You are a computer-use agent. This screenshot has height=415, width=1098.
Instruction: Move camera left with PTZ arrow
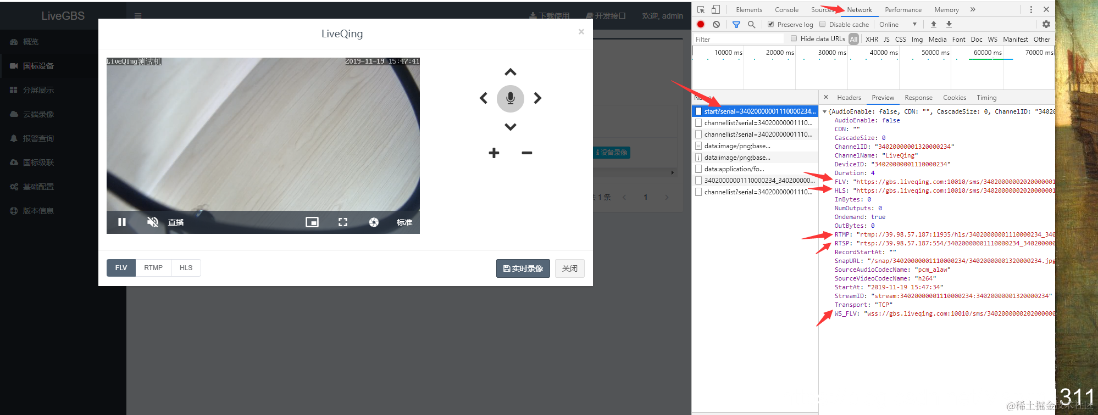coord(484,98)
